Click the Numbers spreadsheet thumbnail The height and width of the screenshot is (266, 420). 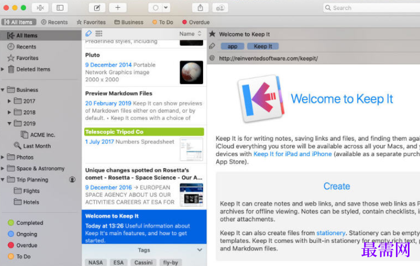coord(191,149)
